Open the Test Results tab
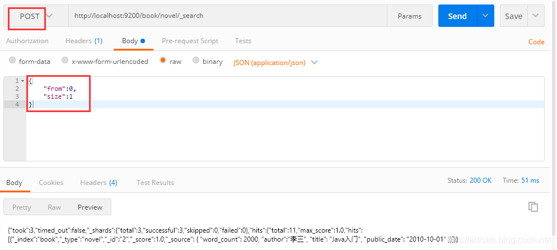Viewport: 557px width, 250px height. (155, 182)
